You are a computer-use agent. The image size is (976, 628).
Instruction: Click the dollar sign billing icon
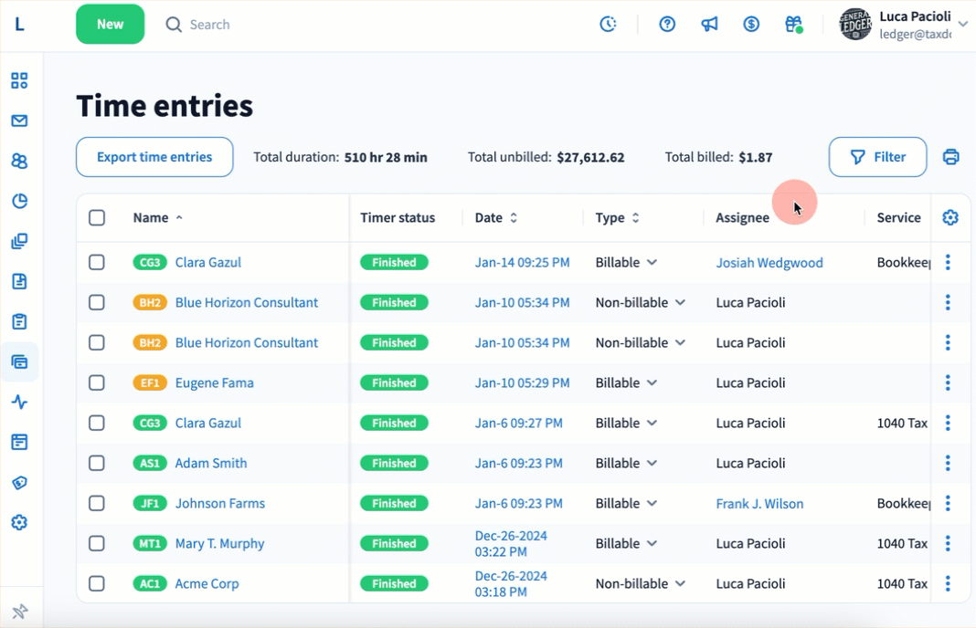(x=751, y=25)
